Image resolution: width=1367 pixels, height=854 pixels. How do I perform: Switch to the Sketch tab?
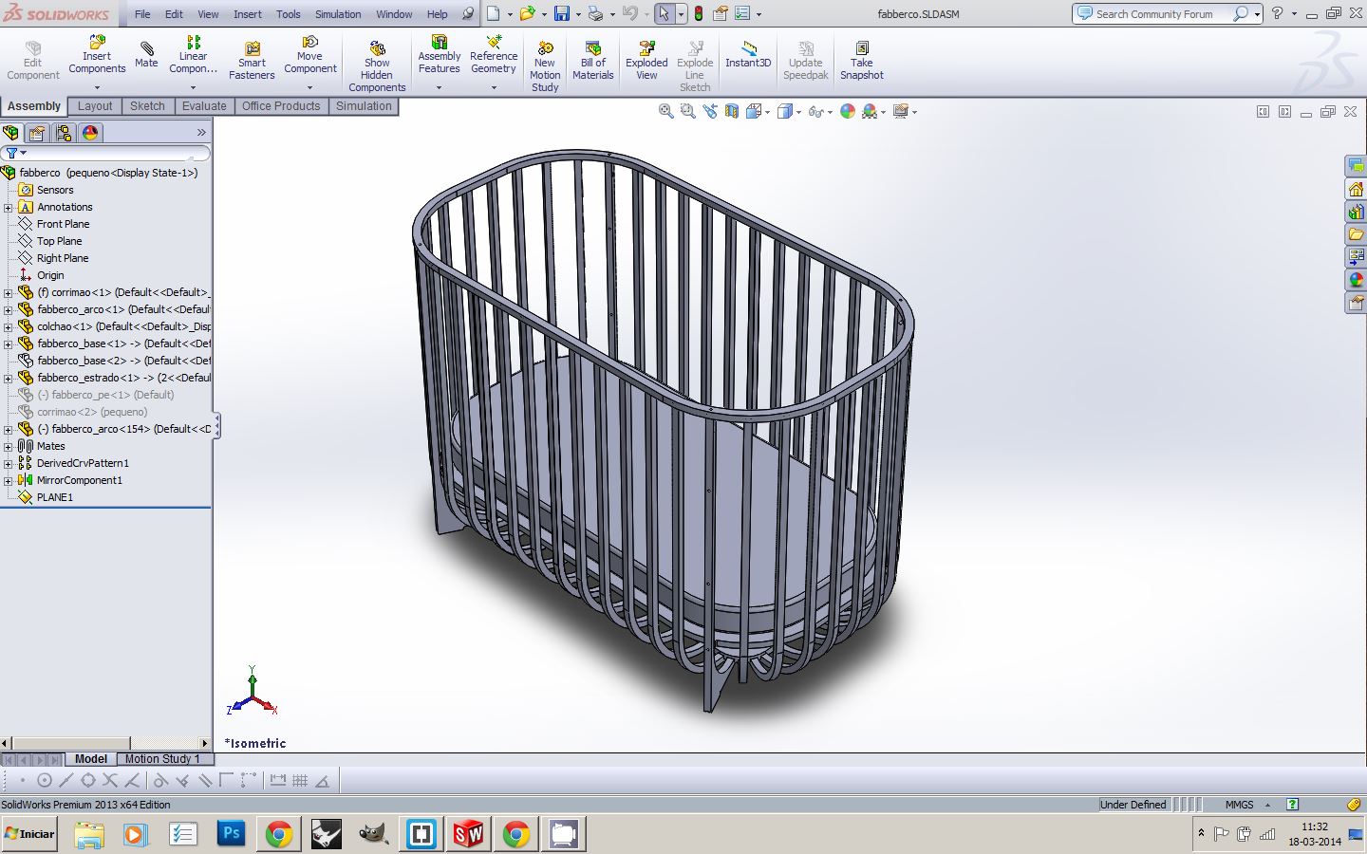pyautogui.click(x=147, y=106)
